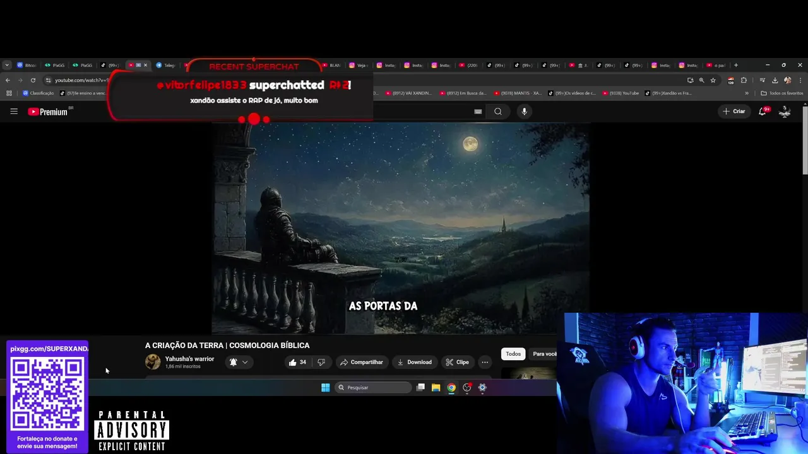The image size is (808, 454).
Task: Switch to the Telegram tab
Action: [165, 65]
